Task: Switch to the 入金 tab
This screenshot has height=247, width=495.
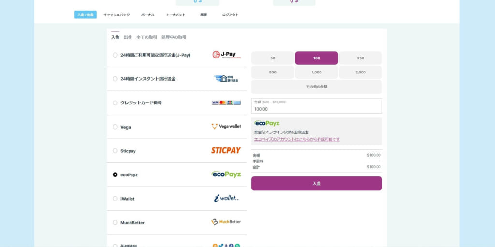Action: 115,37
